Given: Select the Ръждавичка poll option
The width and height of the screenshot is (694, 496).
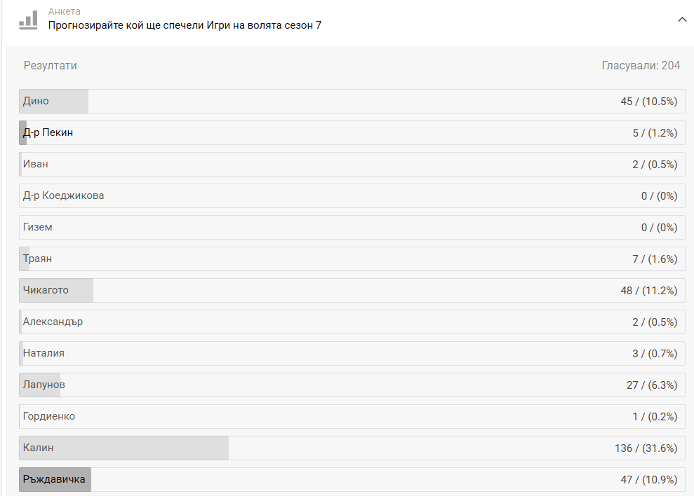Looking at the screenshot, I should 352,479.
